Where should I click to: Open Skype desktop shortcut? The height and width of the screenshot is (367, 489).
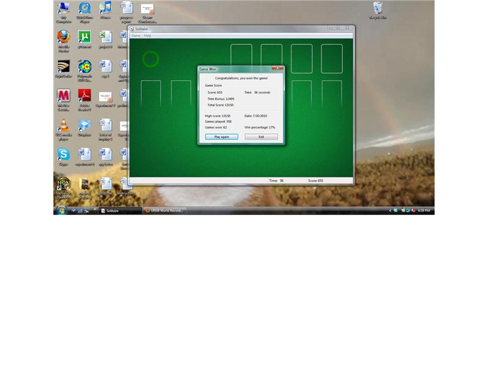click(x=64, y=157)
